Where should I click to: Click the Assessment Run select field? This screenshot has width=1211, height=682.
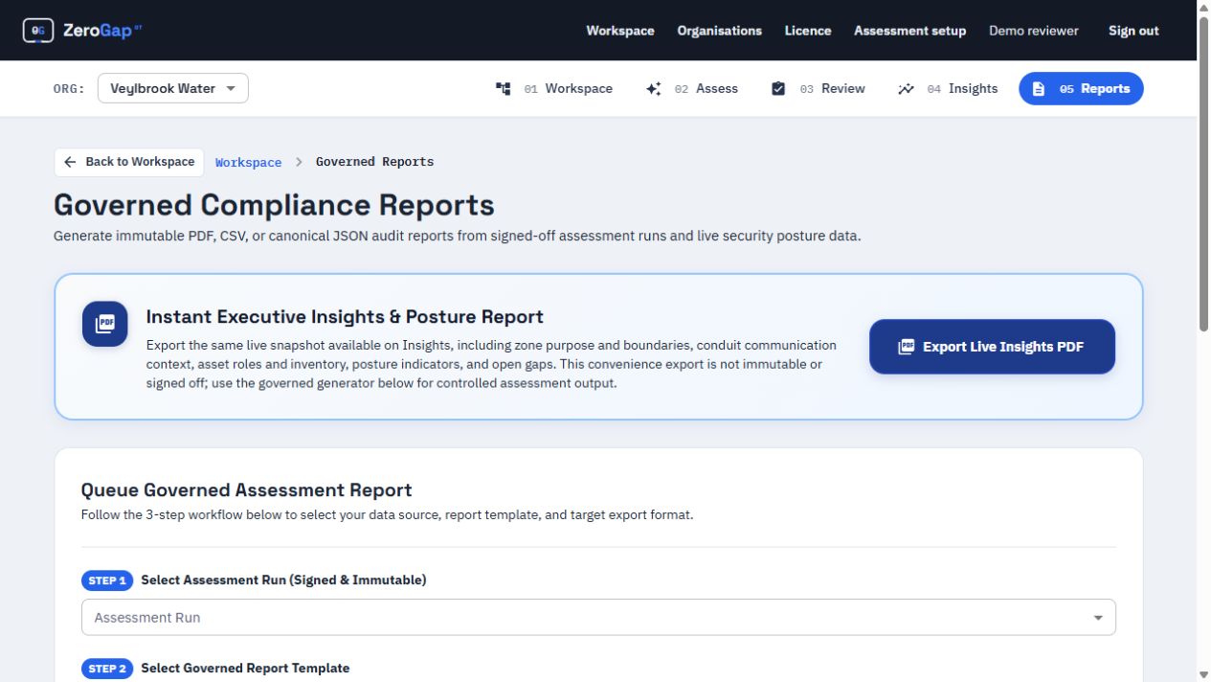598,618
